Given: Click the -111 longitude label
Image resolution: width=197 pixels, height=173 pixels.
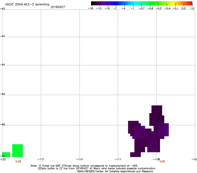Looking at the screenshot, I should tap(118, 159).
